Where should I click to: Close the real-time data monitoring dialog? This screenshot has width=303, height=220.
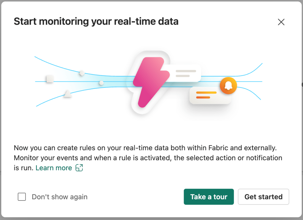pos(281,22)
